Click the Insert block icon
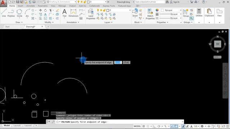The image size is (230, 129). (x=135, y=13)
